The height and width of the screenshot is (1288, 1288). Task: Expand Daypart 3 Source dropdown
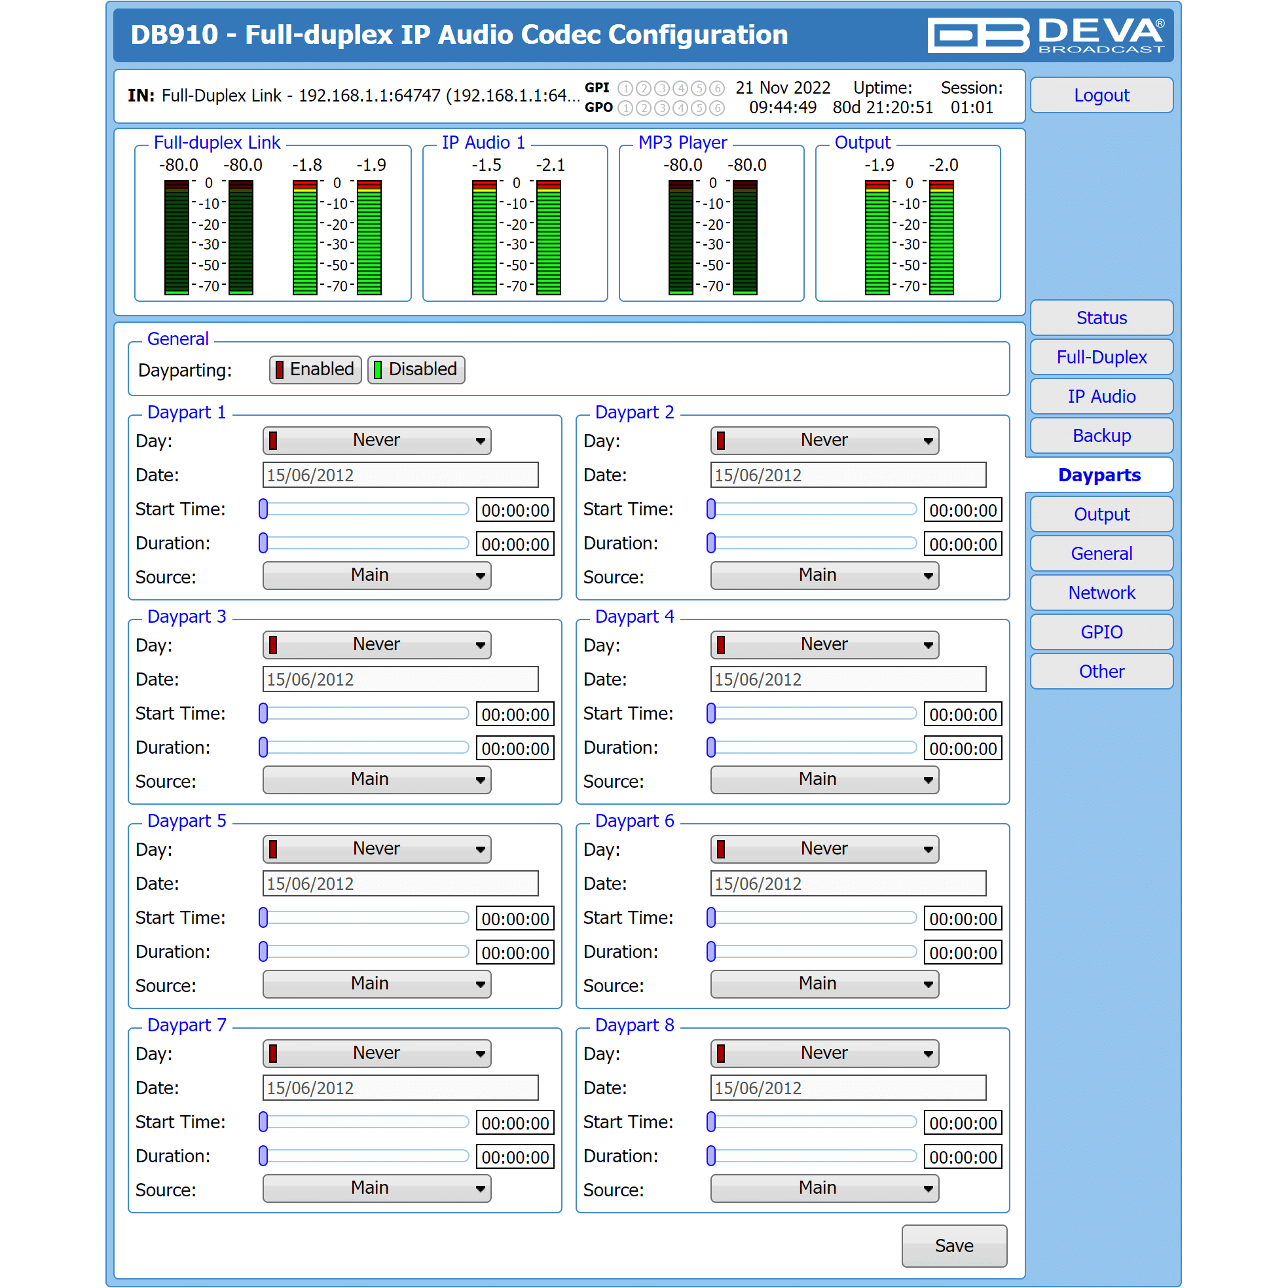[x=377, y=779]
